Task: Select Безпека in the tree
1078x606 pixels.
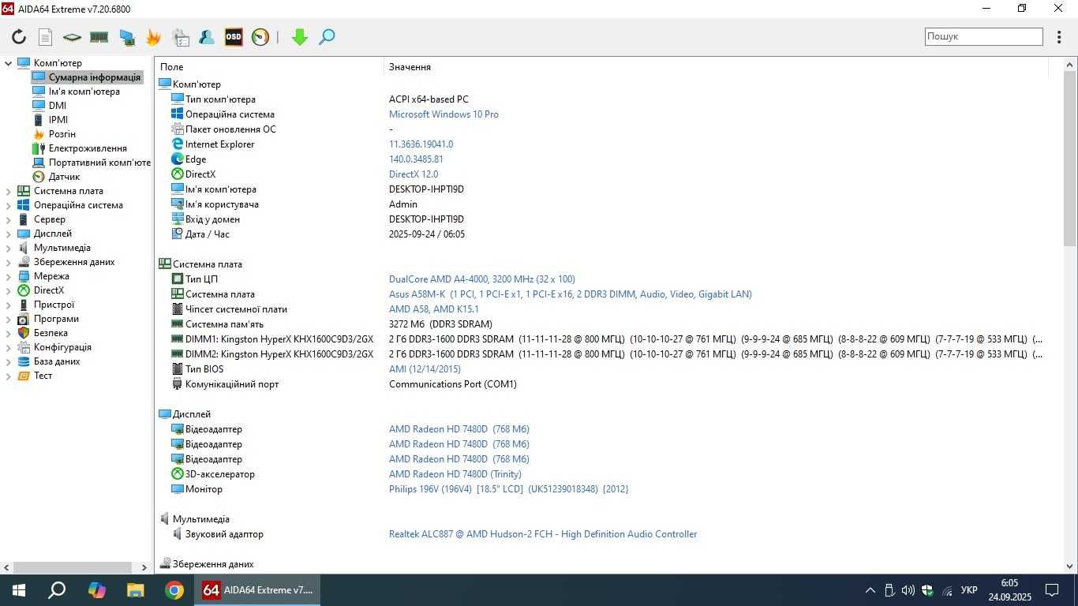Action: [x=51, y=333]
